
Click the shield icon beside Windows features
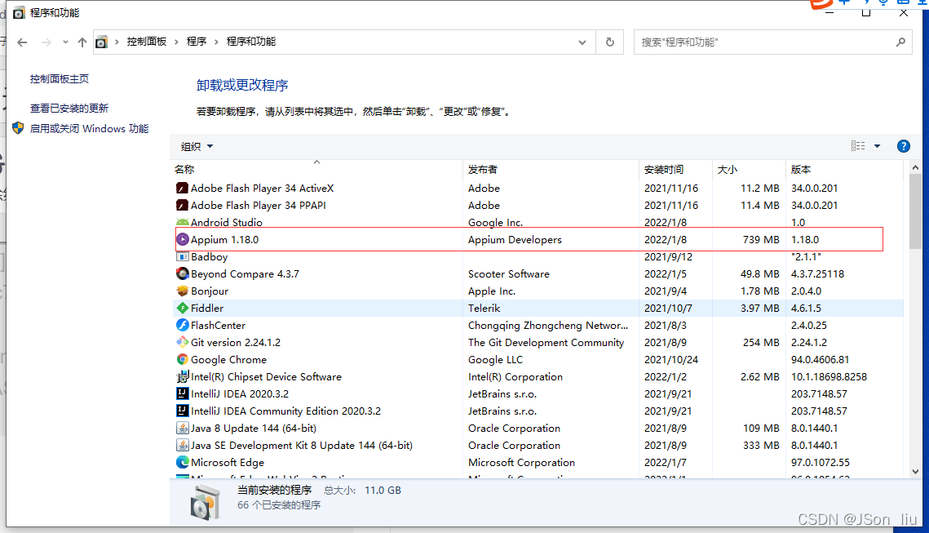pos(19,128)
